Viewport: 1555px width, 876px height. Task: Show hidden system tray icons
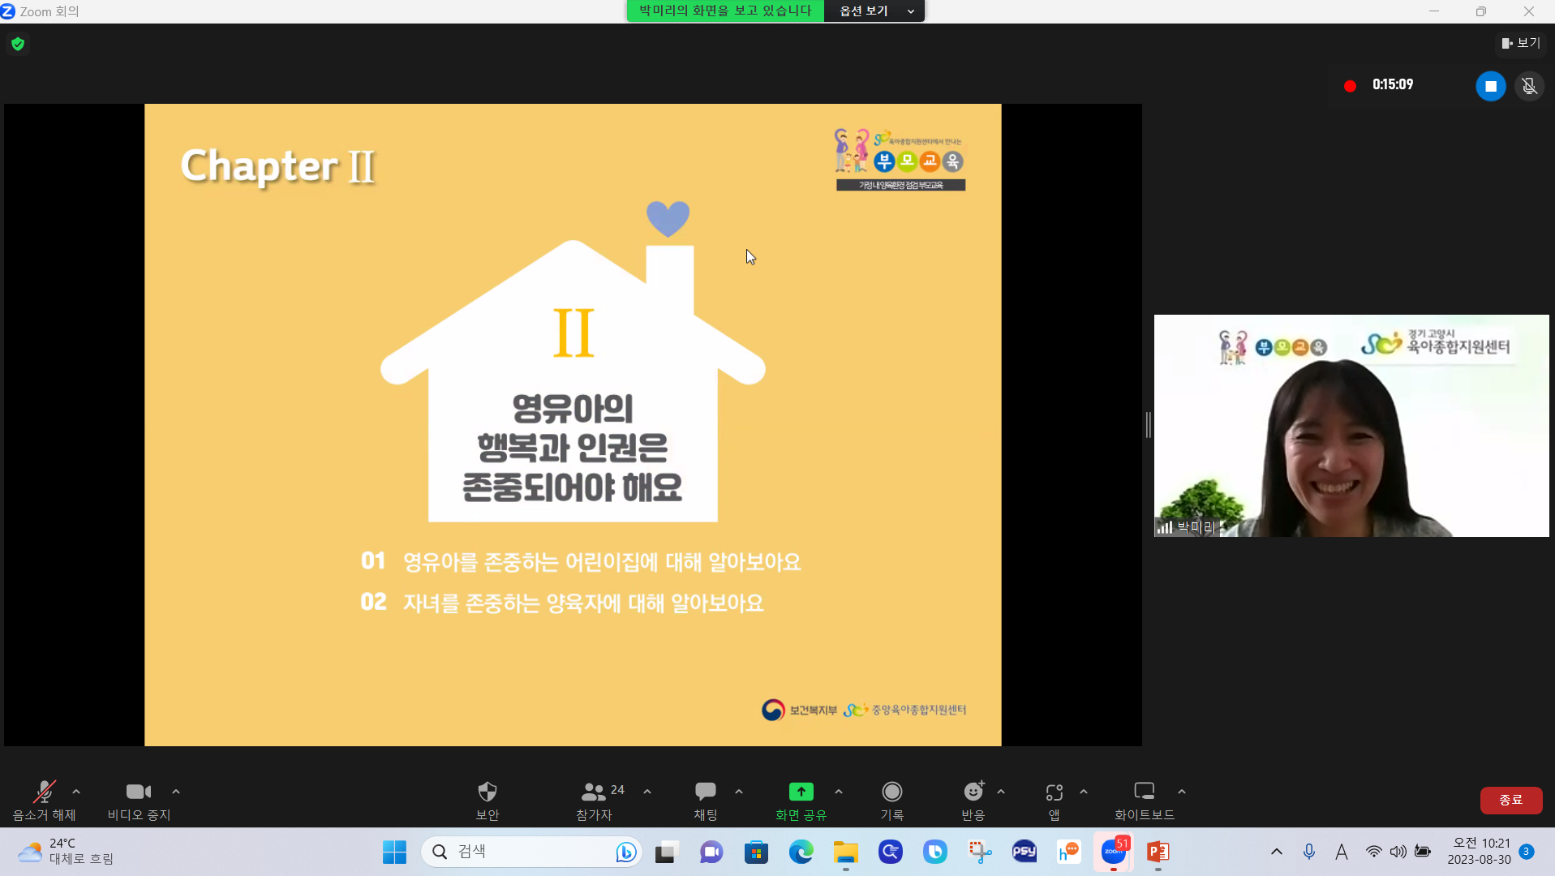[1276, 852]
